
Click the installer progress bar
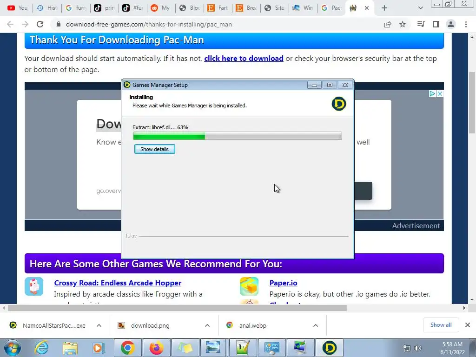point(238,136)
